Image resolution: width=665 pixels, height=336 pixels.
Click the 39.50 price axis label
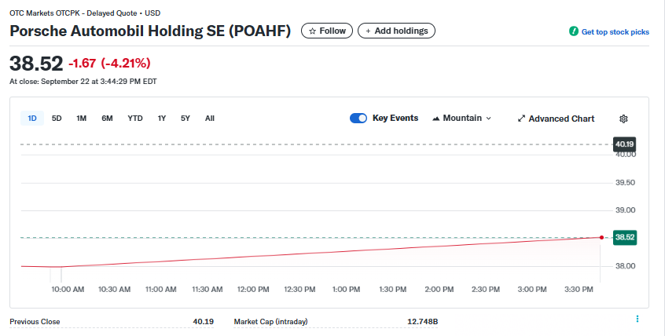[x=625, y=183]
